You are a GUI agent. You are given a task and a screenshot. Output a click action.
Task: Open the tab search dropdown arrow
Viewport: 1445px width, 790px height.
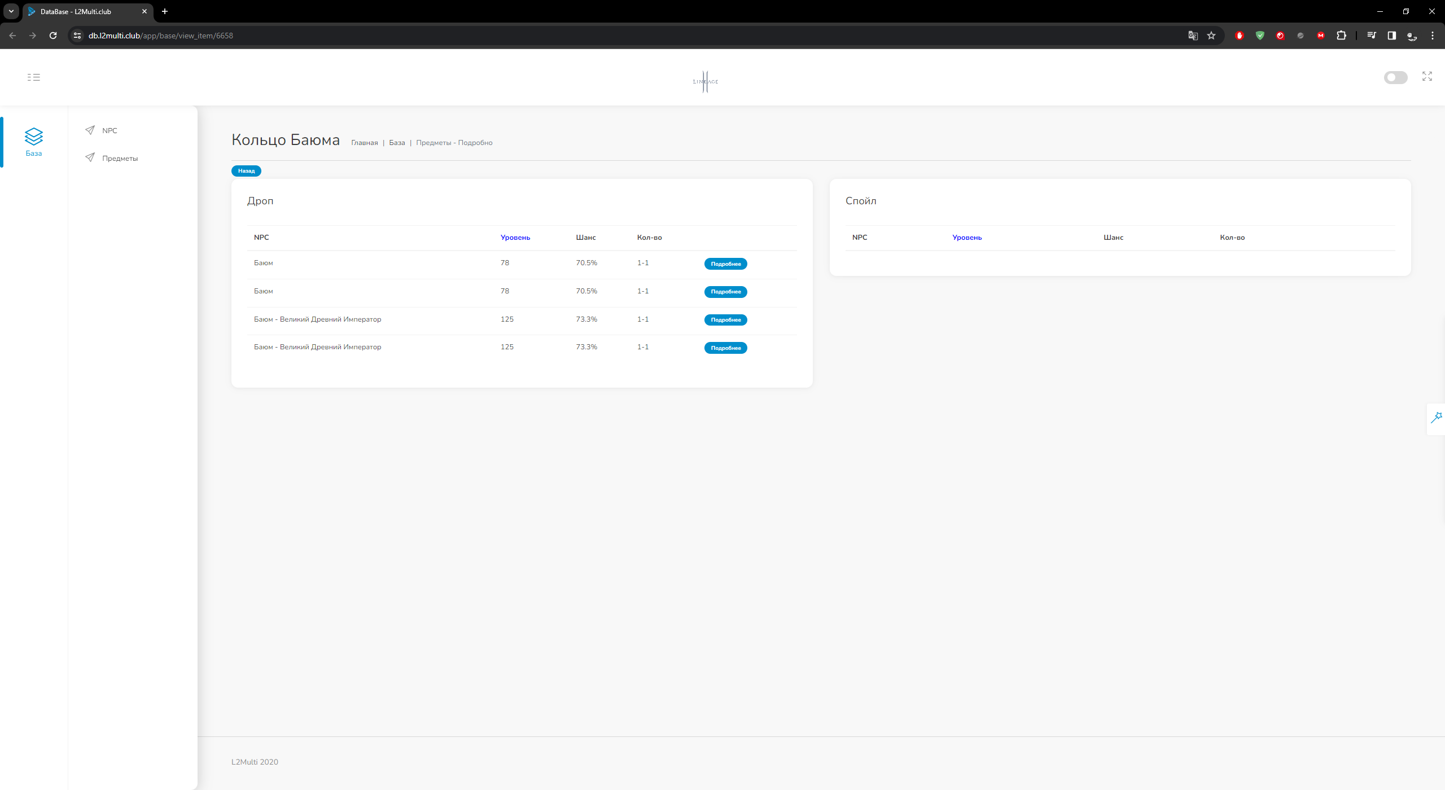[x=11, y=11]
